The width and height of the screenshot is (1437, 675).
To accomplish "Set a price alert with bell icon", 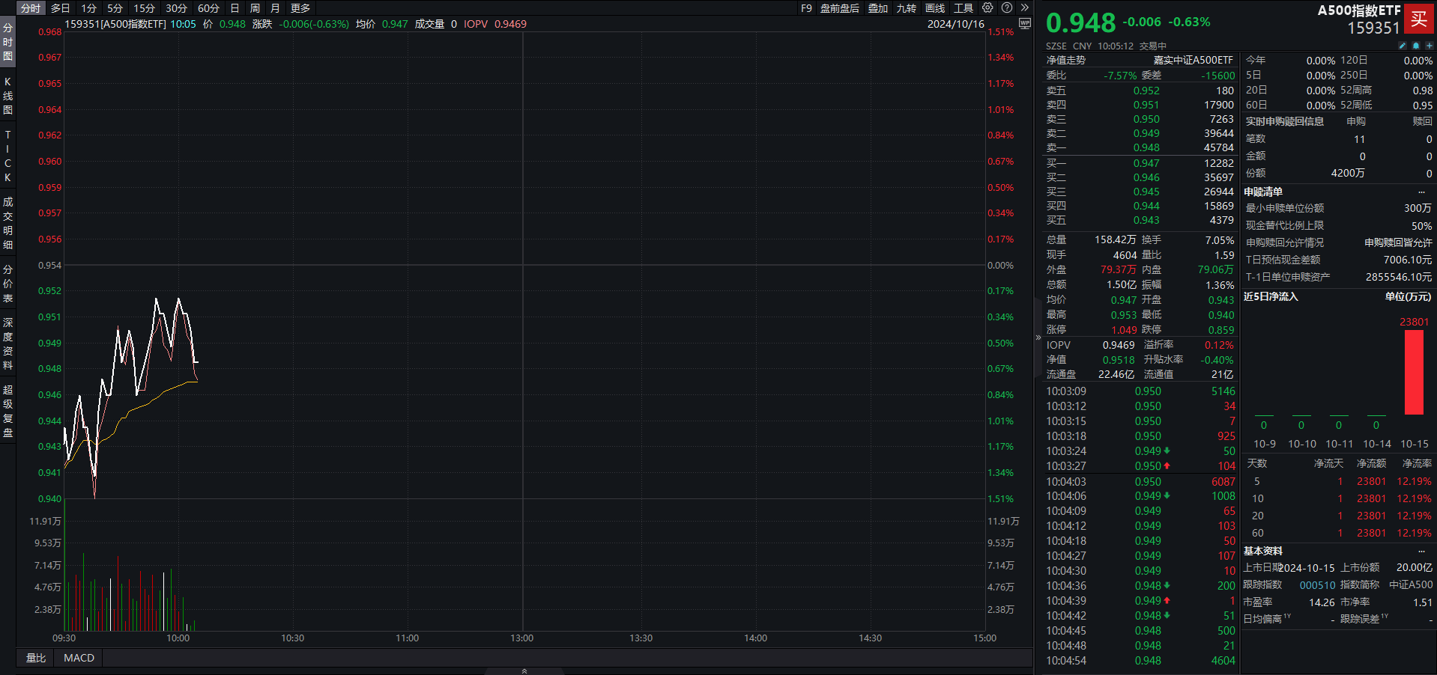I will pos(1416,46).
